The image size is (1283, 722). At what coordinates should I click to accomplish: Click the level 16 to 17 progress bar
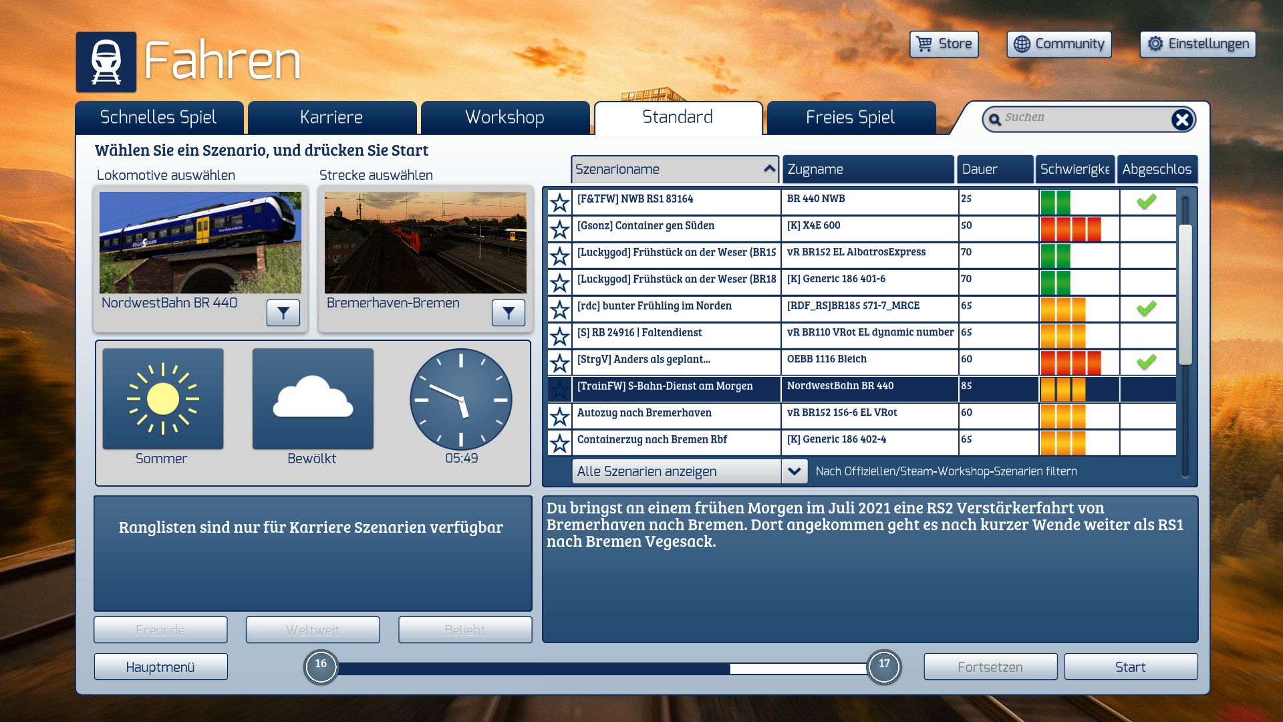[601, 668]
